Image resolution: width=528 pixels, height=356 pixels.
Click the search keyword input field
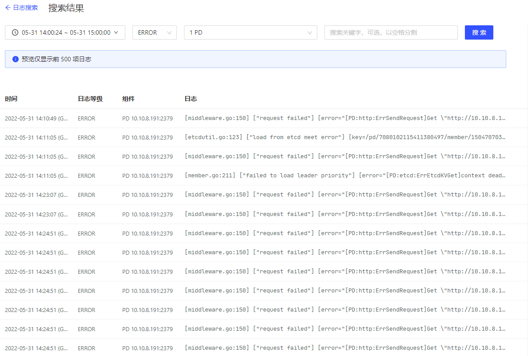click(x=391, y=32)
